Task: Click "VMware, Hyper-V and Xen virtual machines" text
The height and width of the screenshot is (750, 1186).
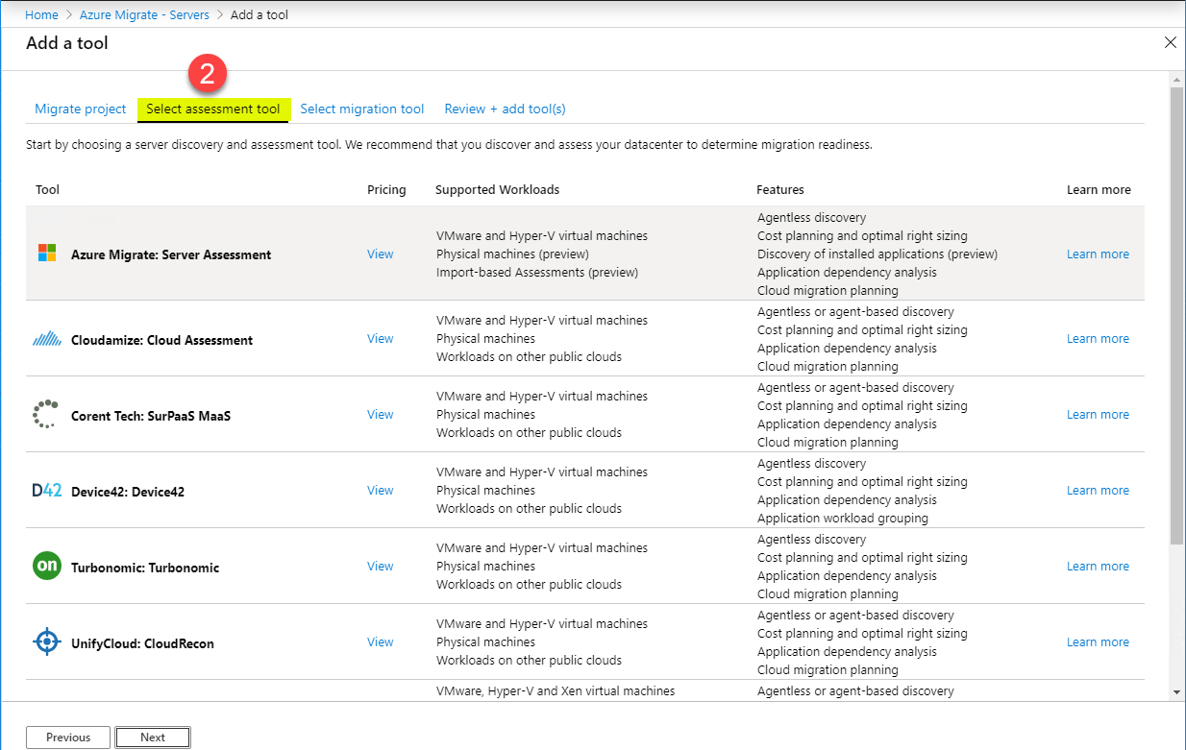Action: point(556,691)
